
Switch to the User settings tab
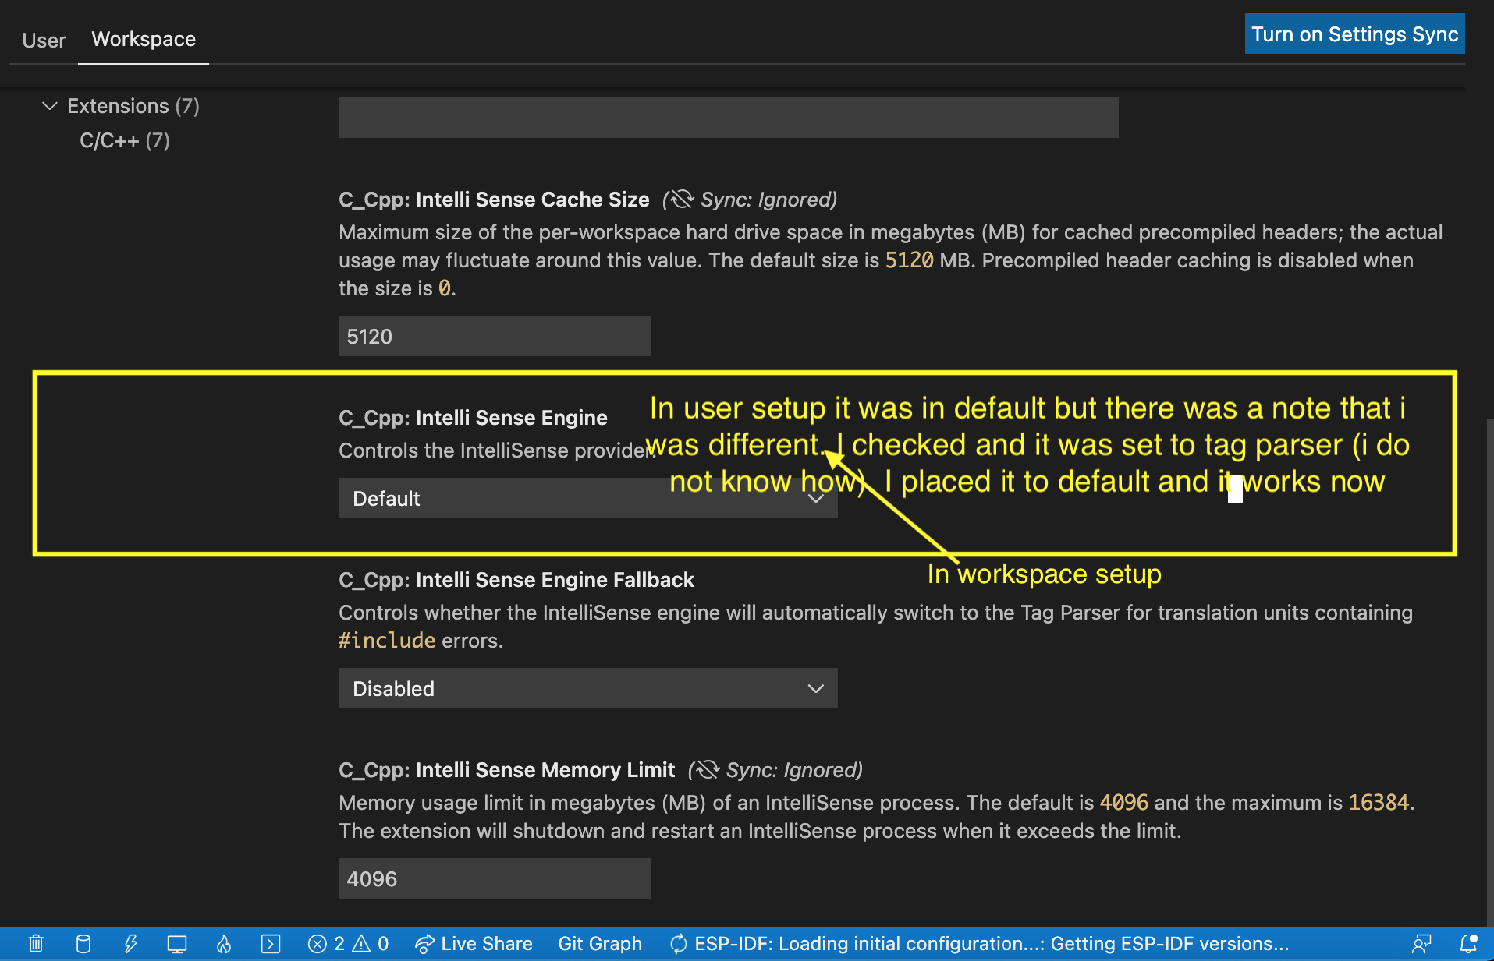(44, 40)
